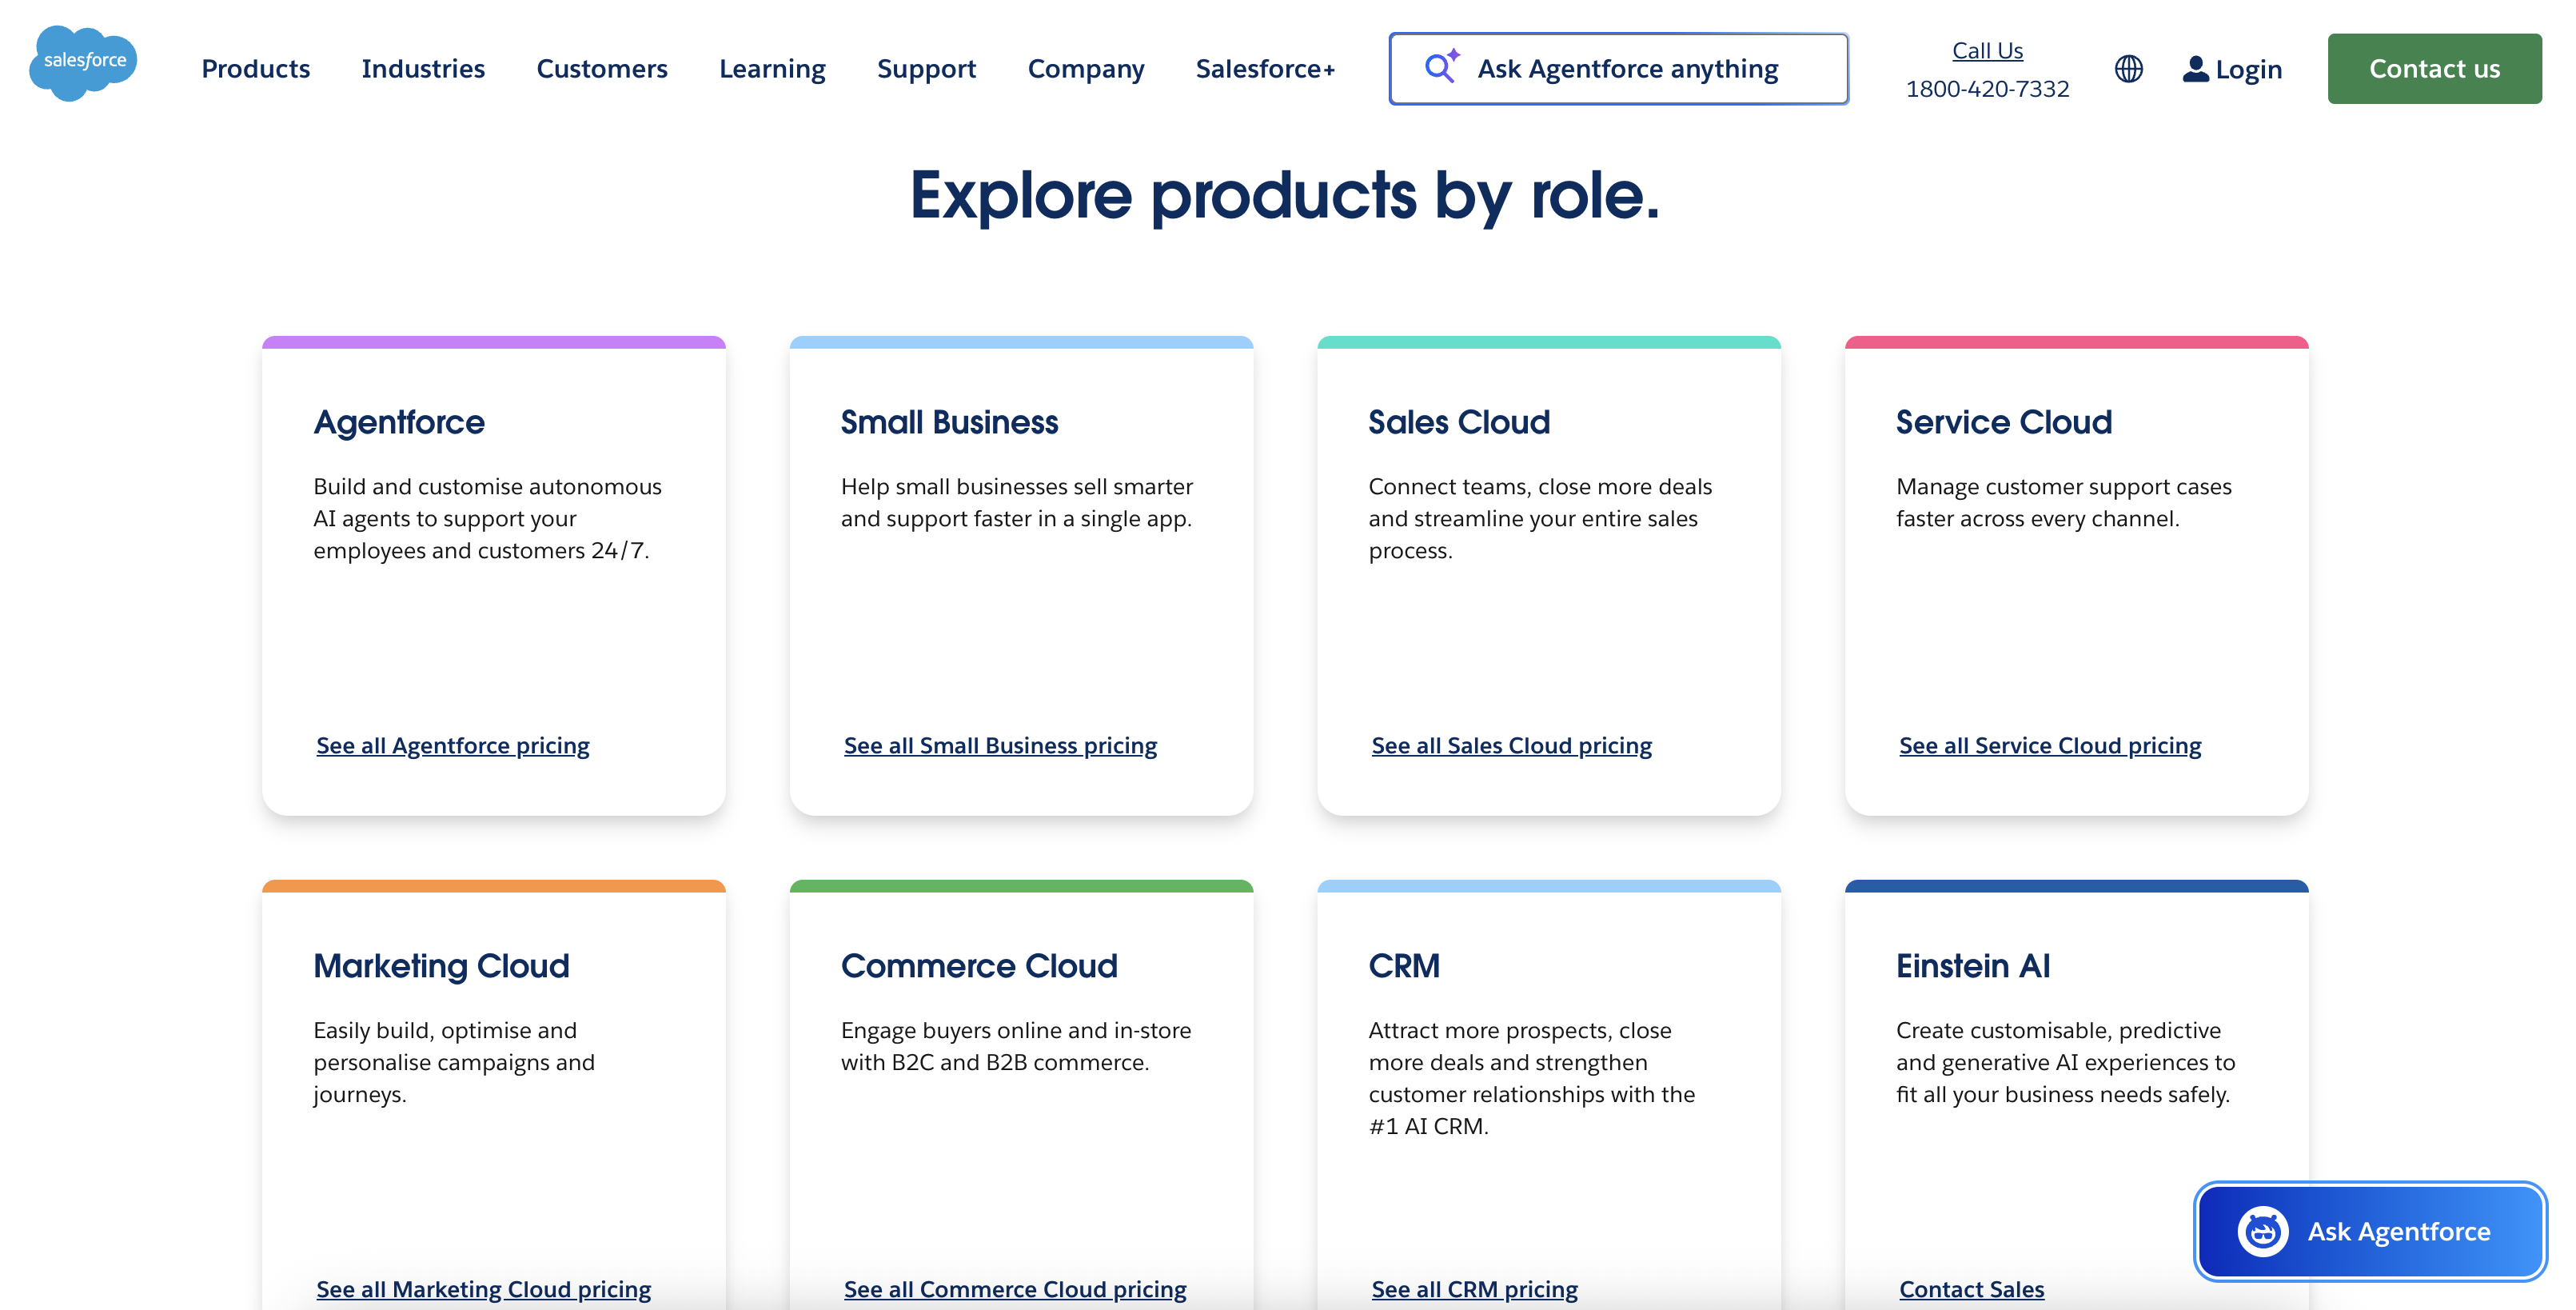Open See all Service Cloud pricing link

click(x=2050, y=746)
